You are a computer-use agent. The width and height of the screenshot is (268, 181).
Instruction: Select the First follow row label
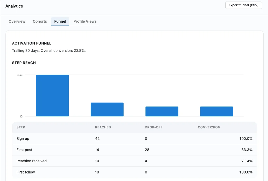coord(26,172)
